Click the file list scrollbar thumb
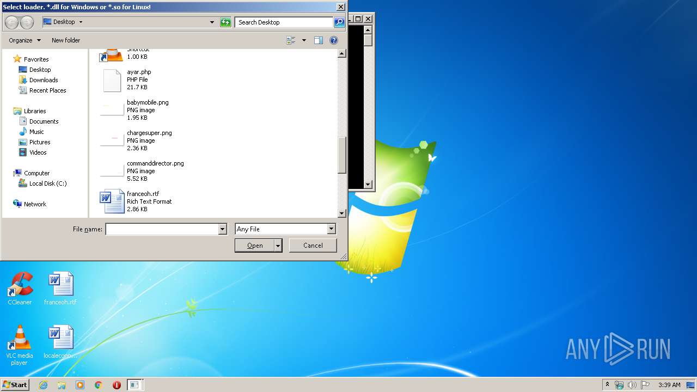The image size is (697, 392). [342, 155]
